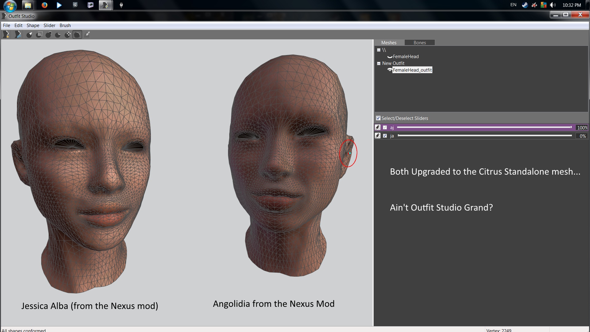Click the Load Outfit toolbar icon with blue arrow
The height and width of the screenshot is (332, 590).
pyautogui.click(x=18, y=35)
